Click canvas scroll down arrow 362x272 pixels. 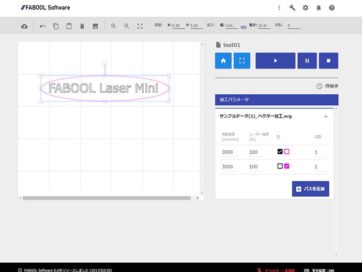(x=202, y=193)
